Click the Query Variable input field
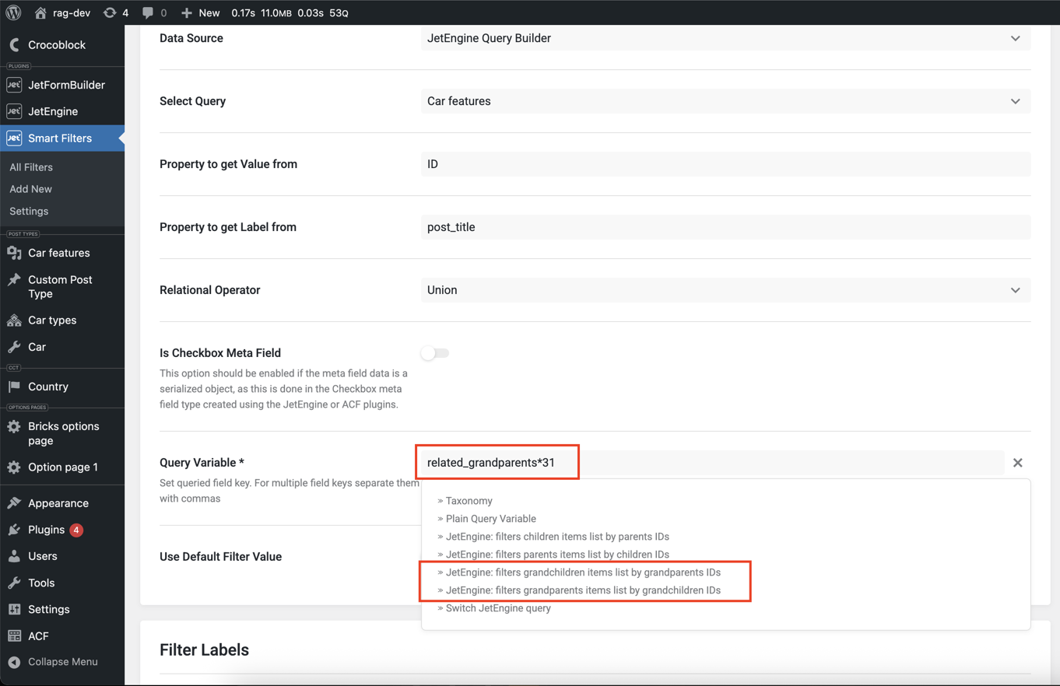This screenshot has height=686, width=1060. [712, 463]
